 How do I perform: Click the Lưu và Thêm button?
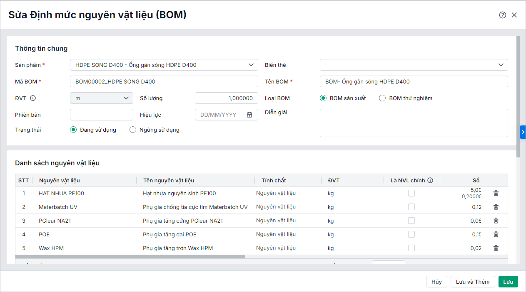pyautogui.click(x=473, y=282)
